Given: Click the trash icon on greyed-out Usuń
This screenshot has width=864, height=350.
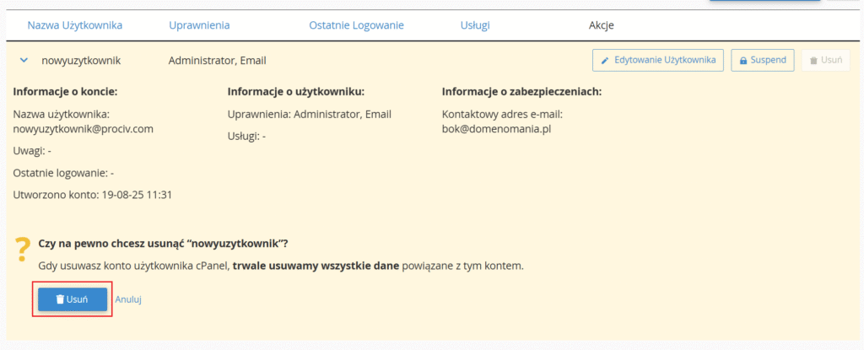Looking at the screenshot, I should tap(813, 61).
